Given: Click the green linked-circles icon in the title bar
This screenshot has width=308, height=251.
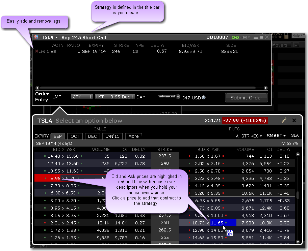Looking at the screenshot, I should point(235,37).
